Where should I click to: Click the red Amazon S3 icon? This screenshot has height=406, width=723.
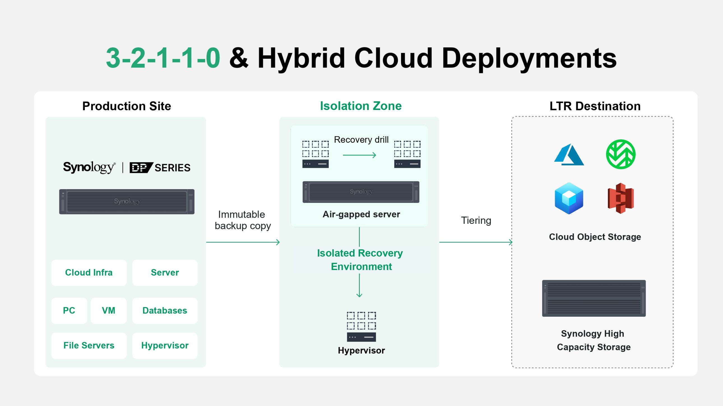tap(620, 198)
